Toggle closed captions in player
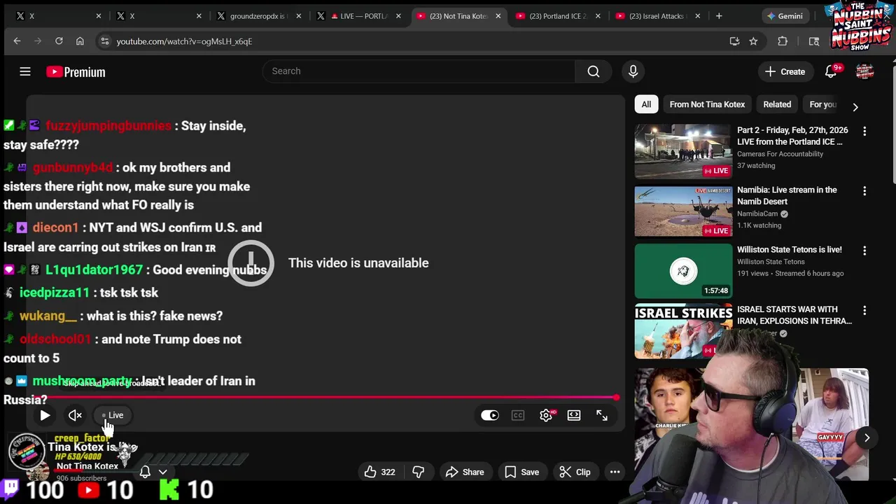896x504 pixels. pyautogui.click(x=518, y=416)
